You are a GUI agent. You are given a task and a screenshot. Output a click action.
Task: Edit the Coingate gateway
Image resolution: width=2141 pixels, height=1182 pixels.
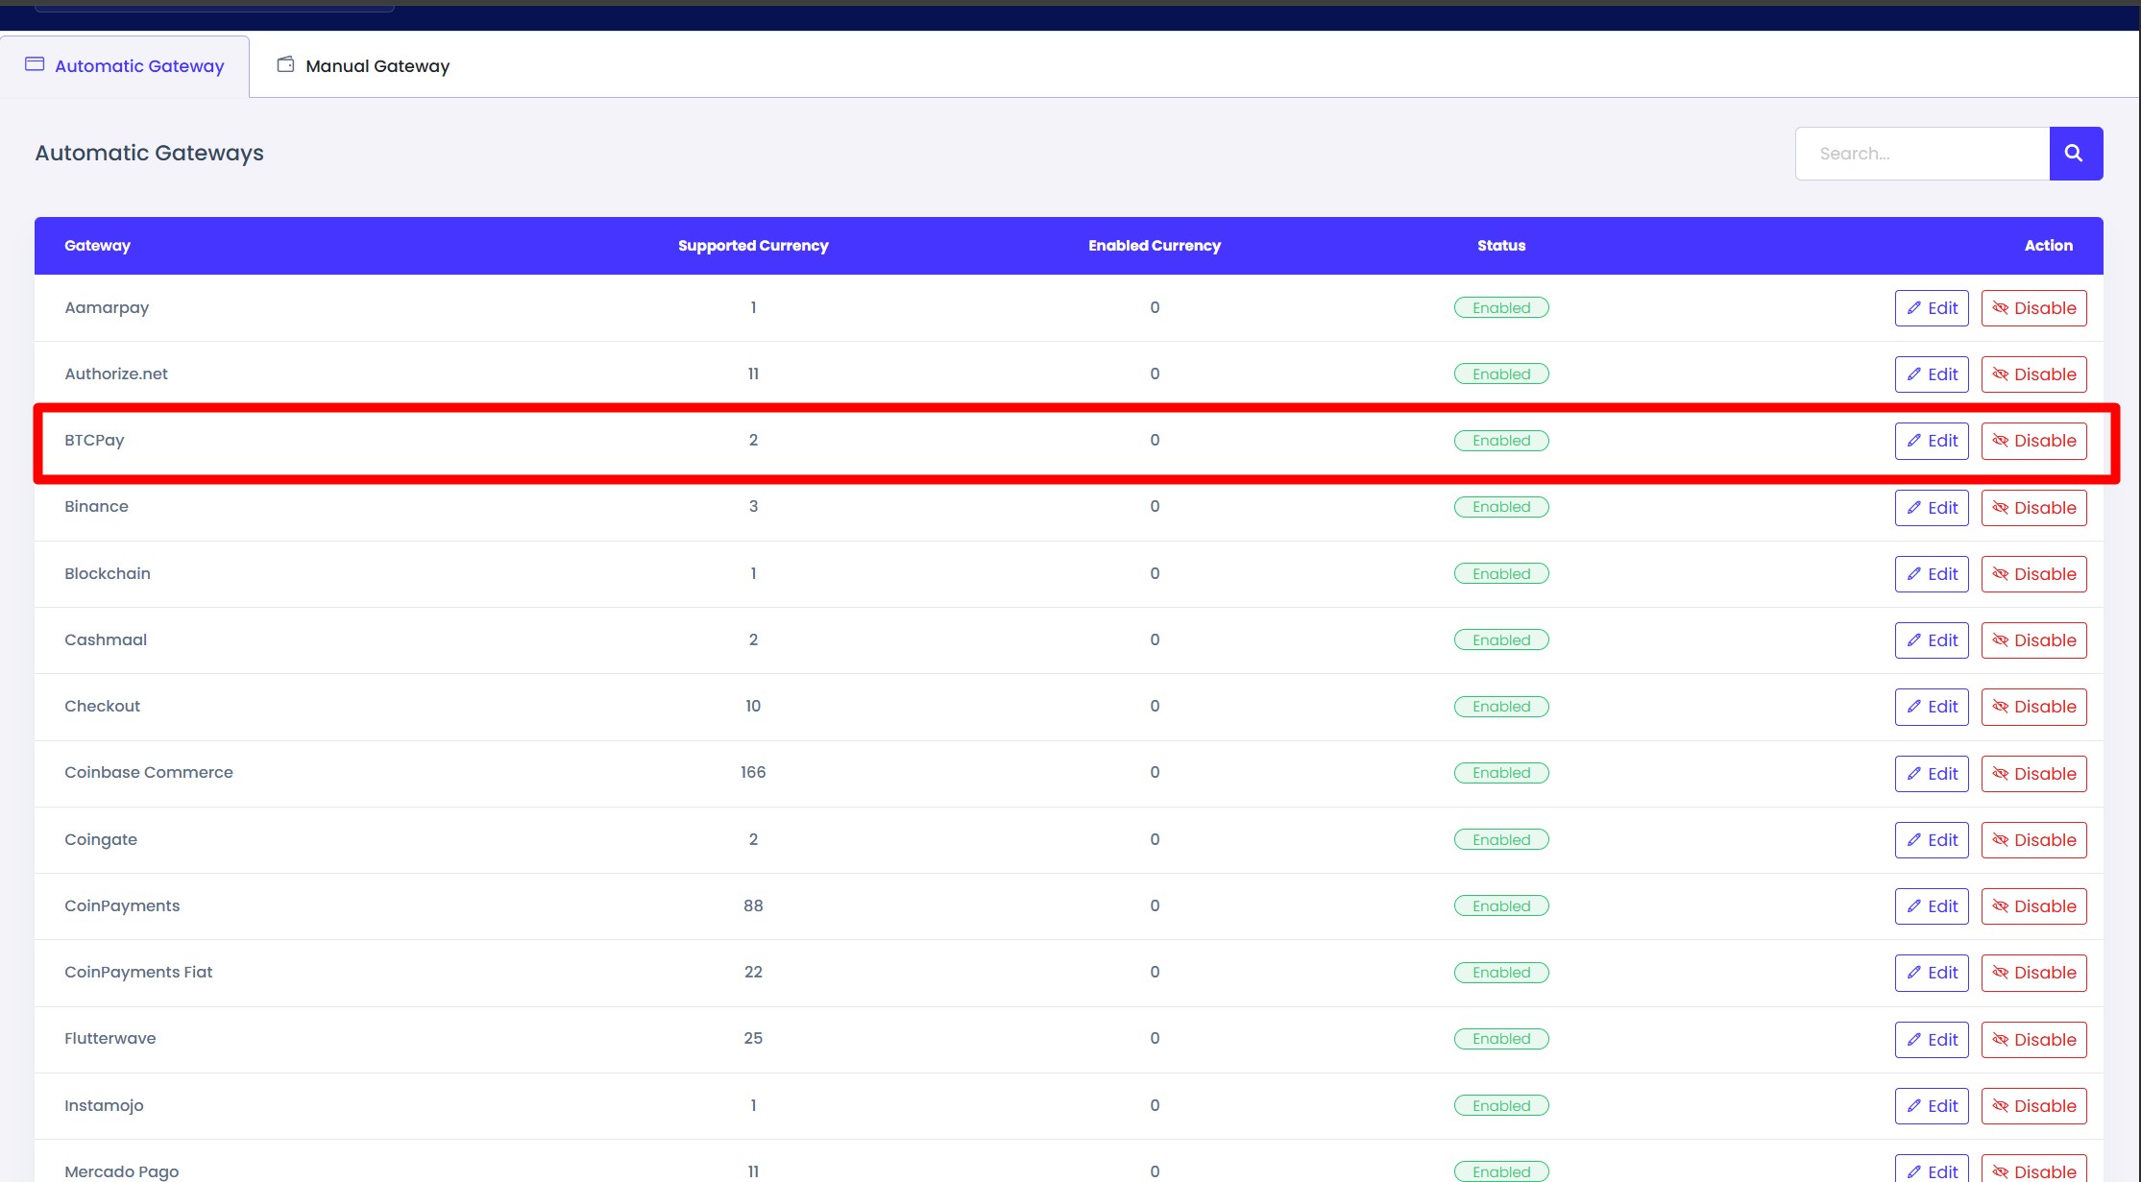pos(1932,840)
